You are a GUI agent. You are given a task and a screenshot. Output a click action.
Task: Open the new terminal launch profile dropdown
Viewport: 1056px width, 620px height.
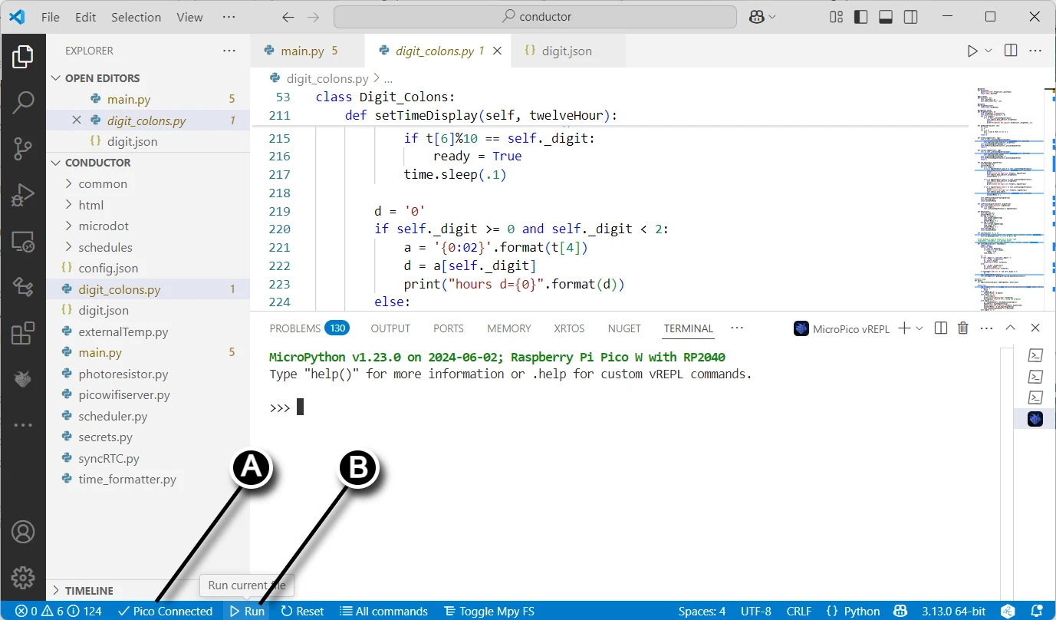pyautogui.click(x=919, y=328)
